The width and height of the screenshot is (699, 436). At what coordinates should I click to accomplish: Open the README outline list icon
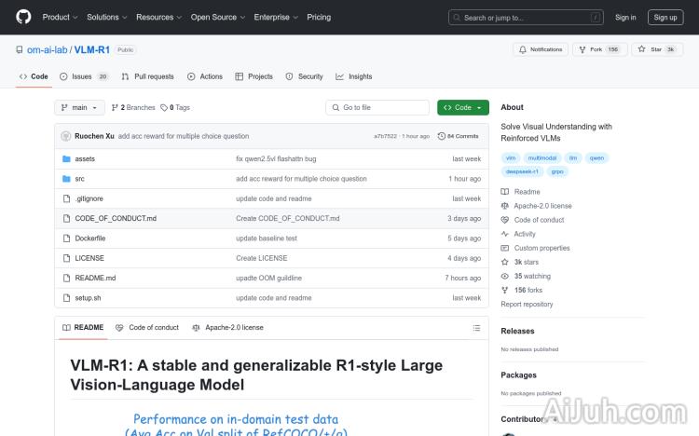[x=476, y=328]
